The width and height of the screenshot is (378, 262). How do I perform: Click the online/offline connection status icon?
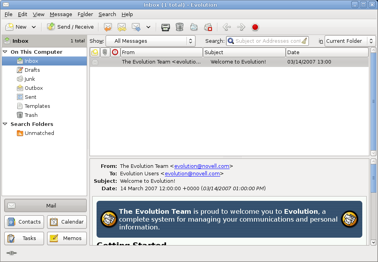tap(11, 253)
